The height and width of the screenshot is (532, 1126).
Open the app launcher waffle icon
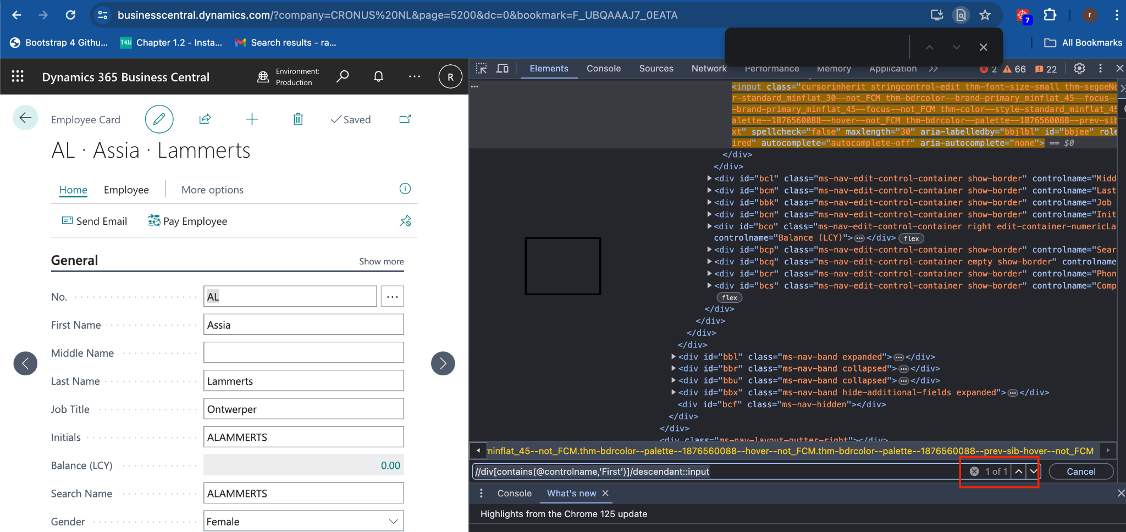coord(18,77)
